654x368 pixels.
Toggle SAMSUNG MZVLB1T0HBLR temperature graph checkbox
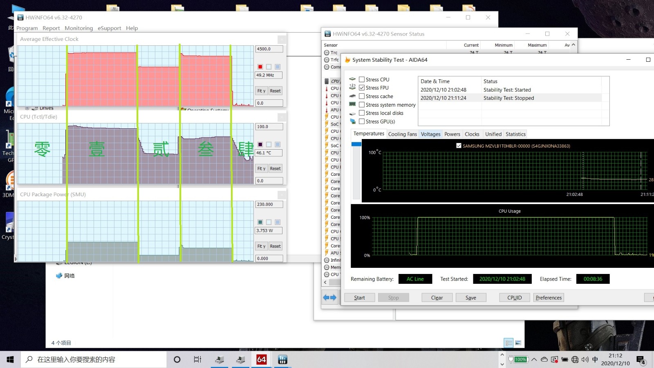tap(459, 146)
